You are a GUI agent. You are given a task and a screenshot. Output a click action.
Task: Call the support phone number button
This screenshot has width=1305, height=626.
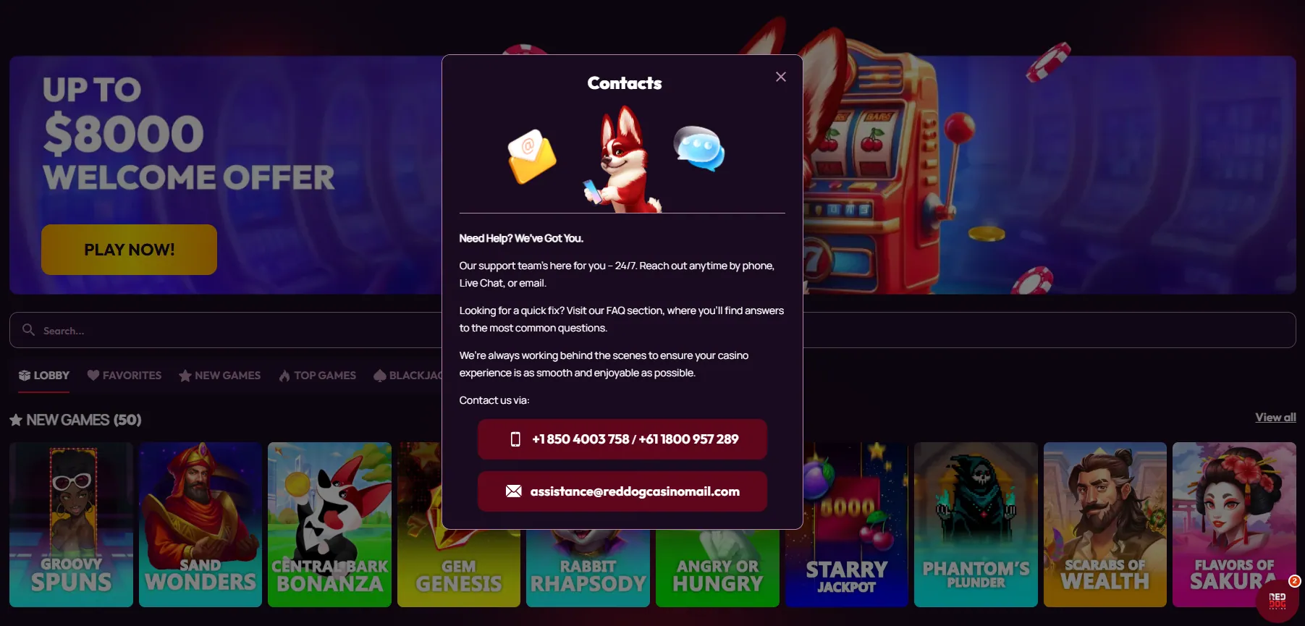tap(622, 439)
